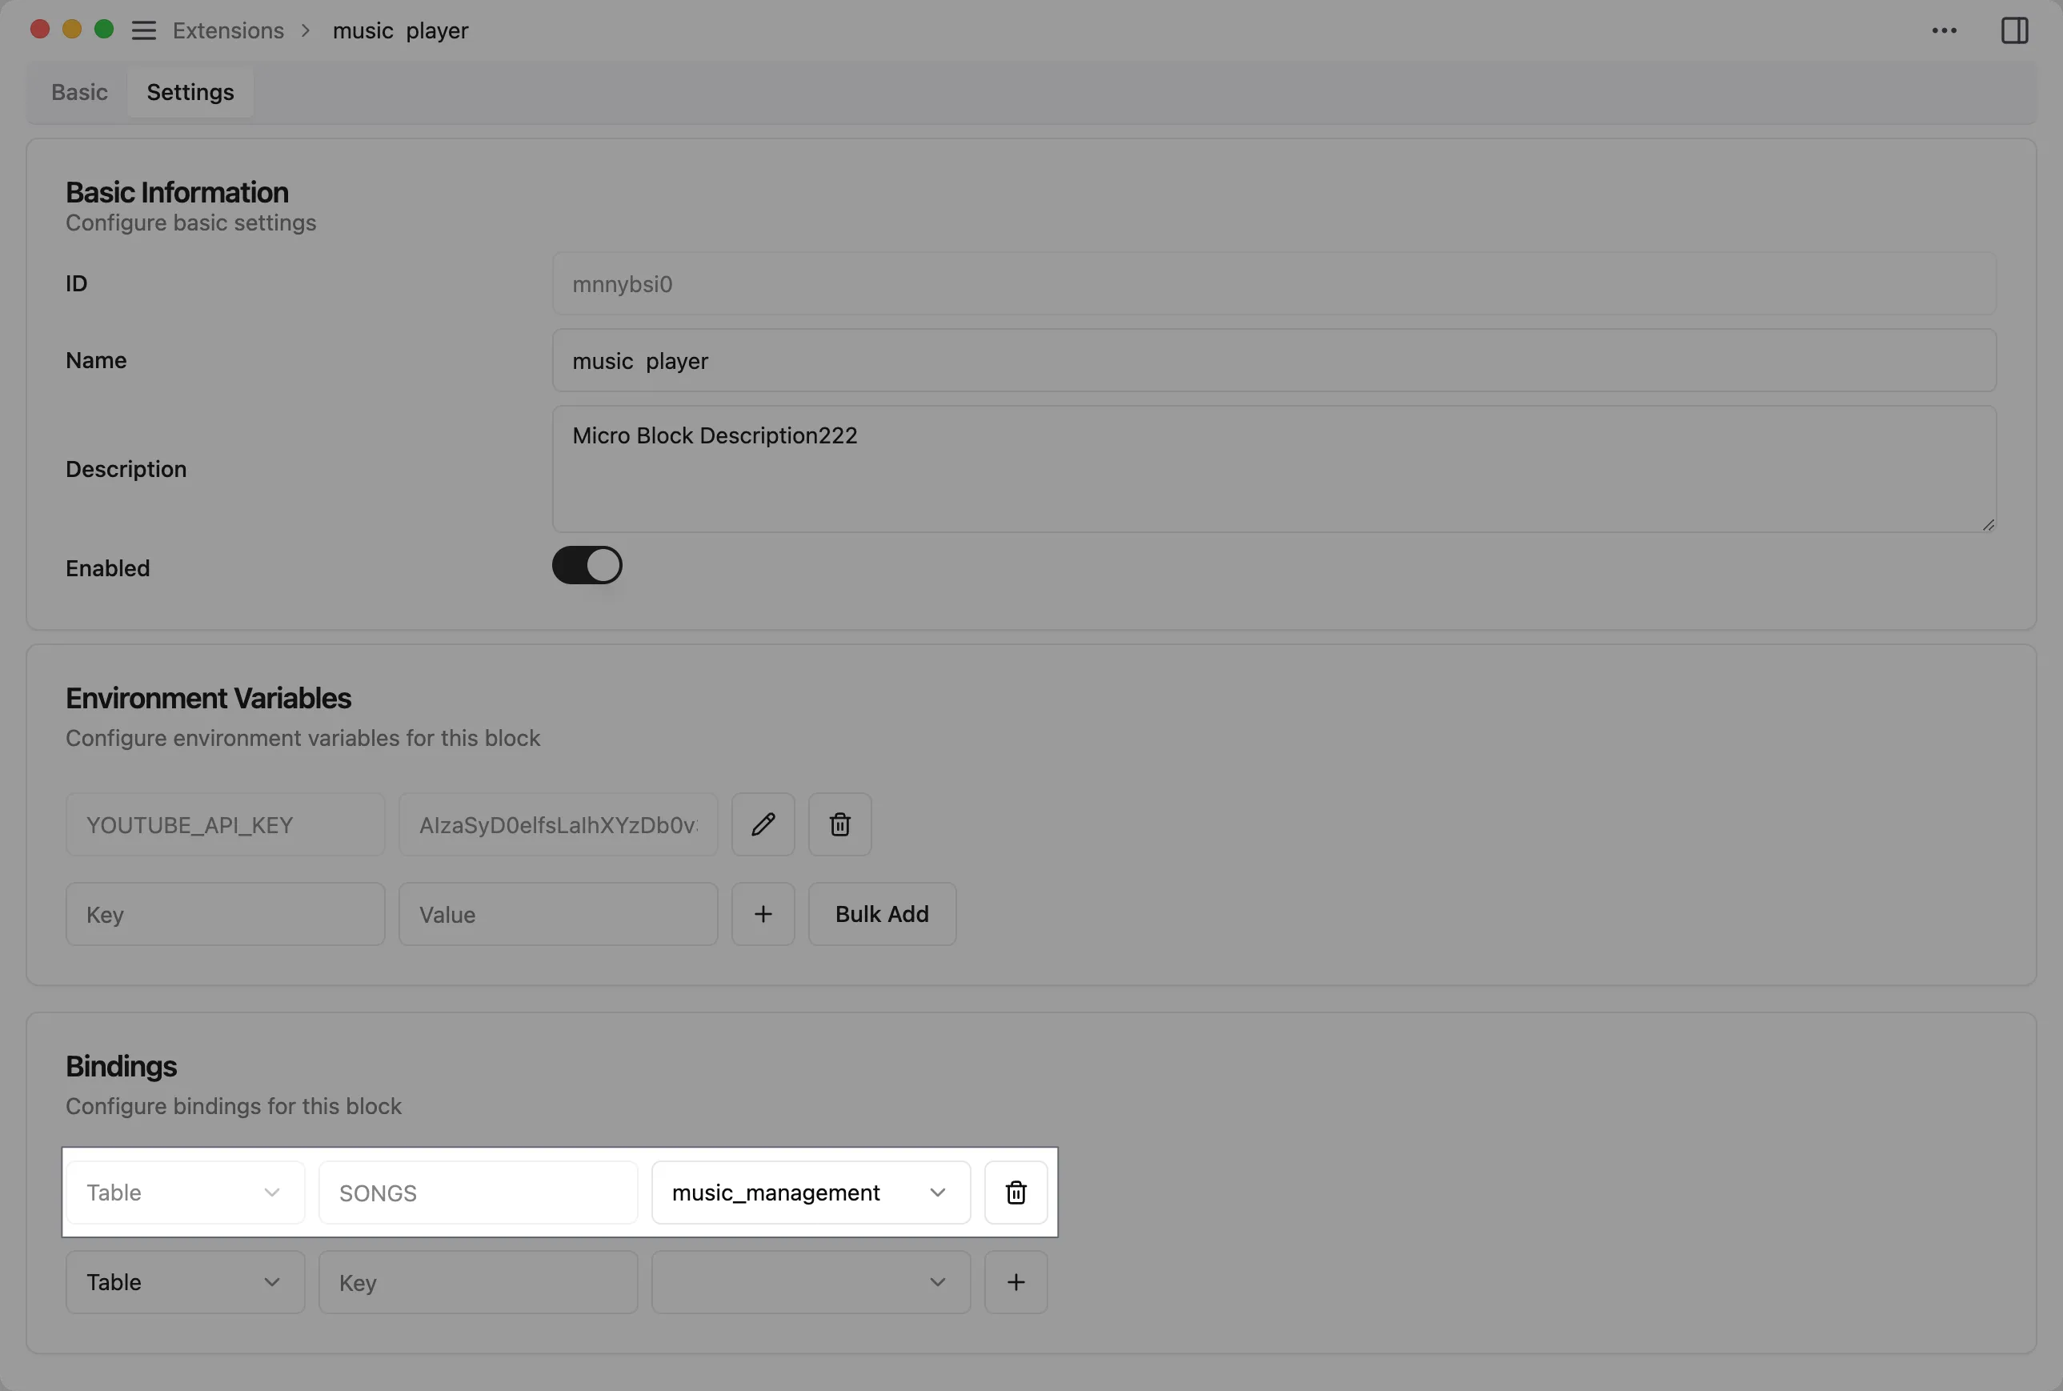Focus the environment variable Key input
Viewport: 2063px width, 1391px height.
pyautogui.click(x=226, y=914)
